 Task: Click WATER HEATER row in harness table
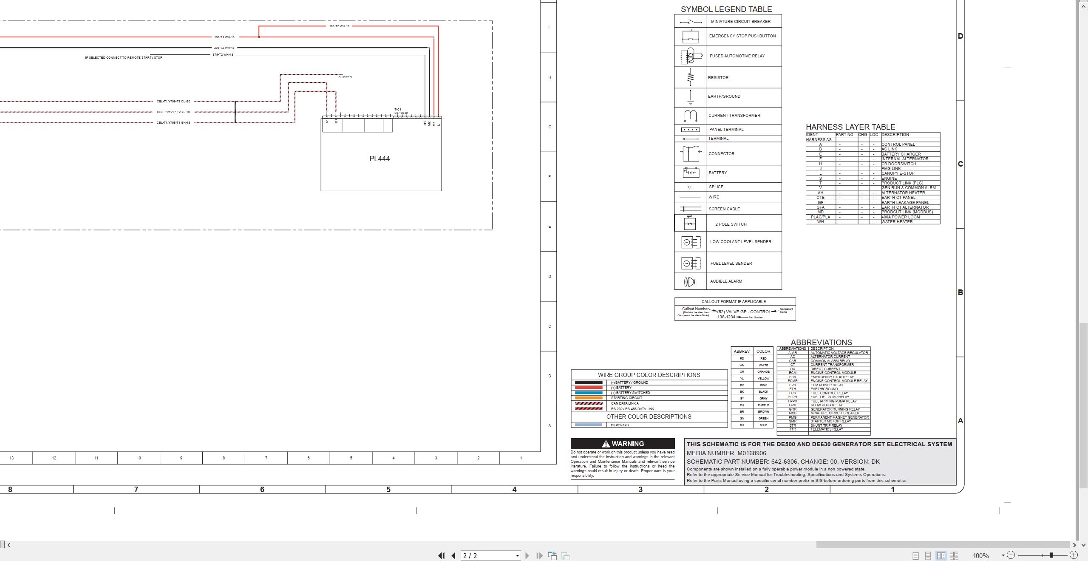click(873, 222)
